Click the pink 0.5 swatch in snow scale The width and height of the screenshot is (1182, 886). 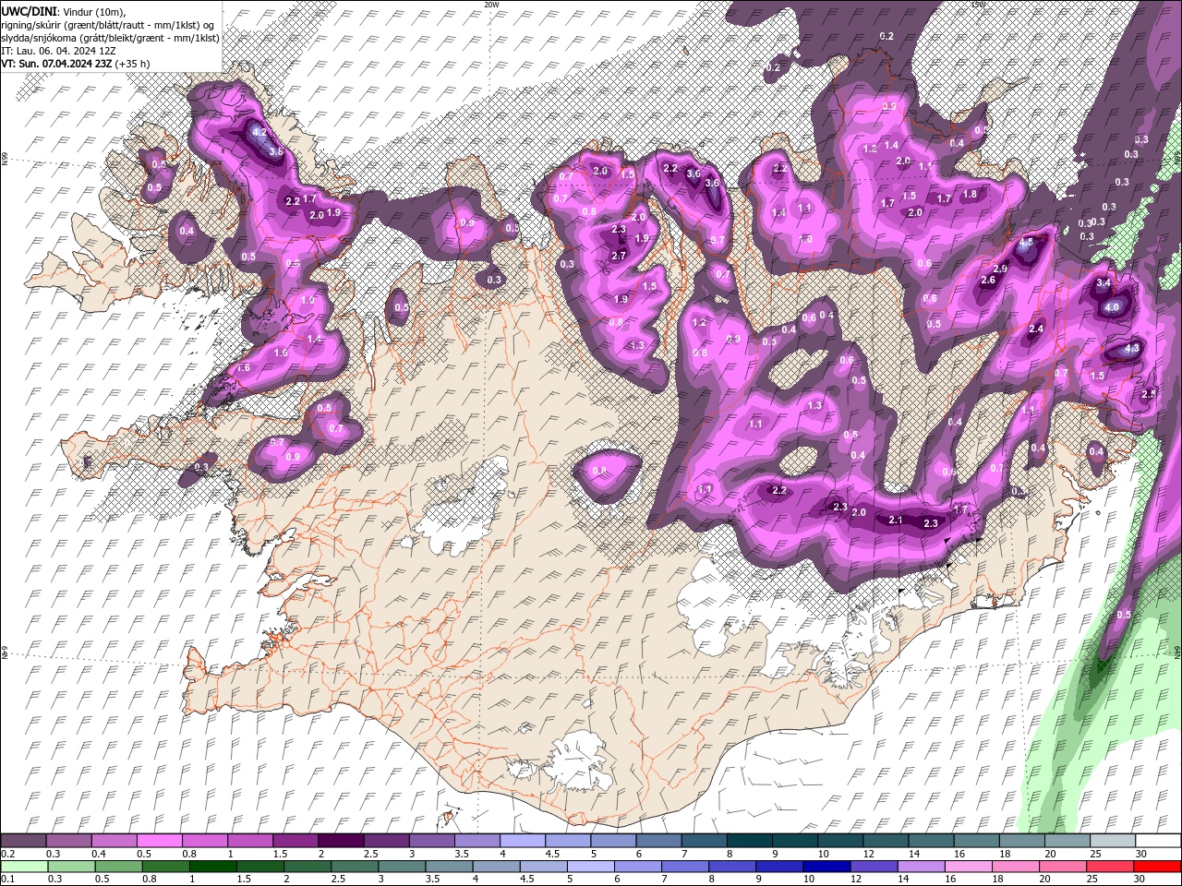click(159, 841)
